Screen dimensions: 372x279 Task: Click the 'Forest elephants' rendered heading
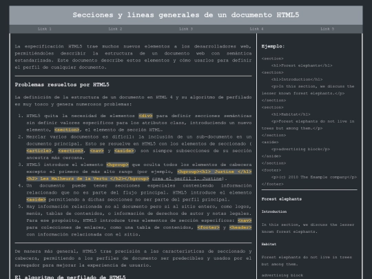tap(282, 199)
